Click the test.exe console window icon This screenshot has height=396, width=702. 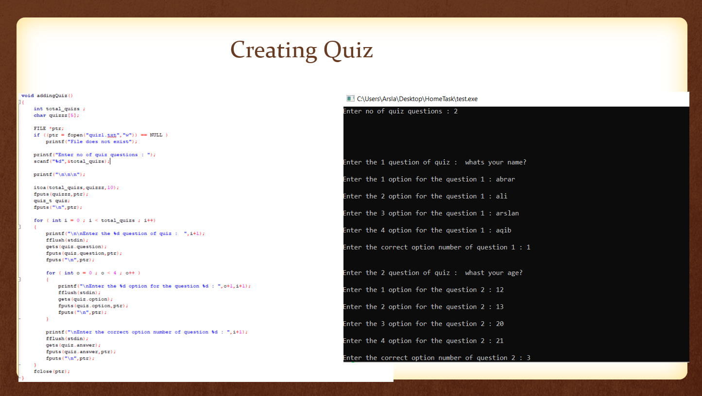tap(350, 99)
